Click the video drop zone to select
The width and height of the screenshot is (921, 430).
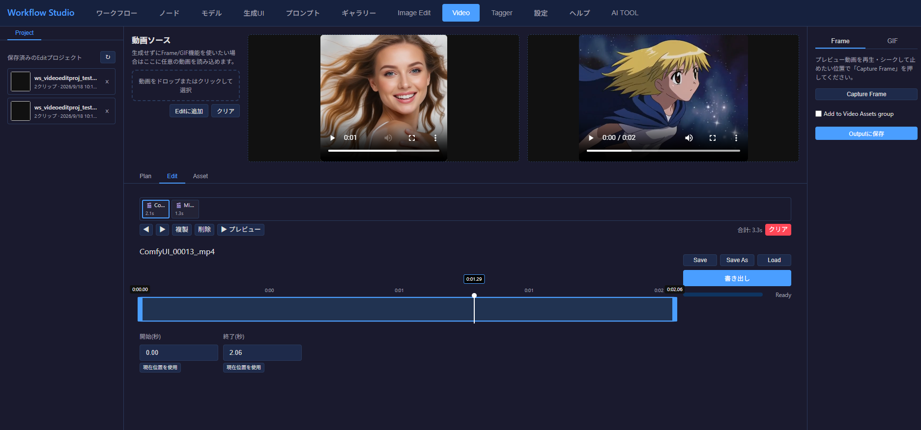pyautogui.click(x=186, y=85)
